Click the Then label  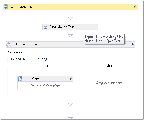coord(46,65)
